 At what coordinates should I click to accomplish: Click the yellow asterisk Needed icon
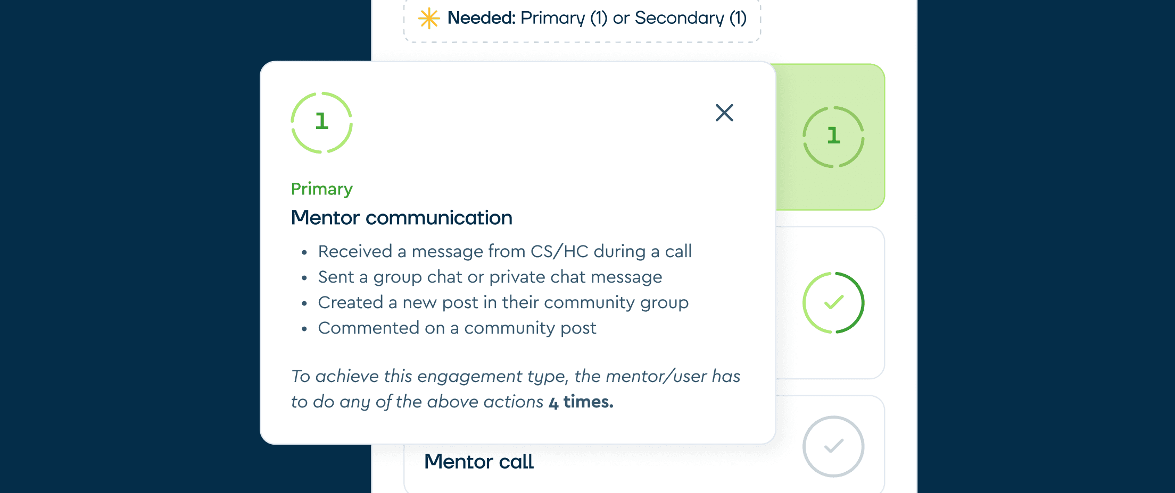[429, 19]
